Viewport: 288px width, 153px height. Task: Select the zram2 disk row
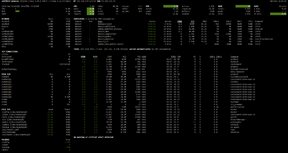click(x=36, y=104)
